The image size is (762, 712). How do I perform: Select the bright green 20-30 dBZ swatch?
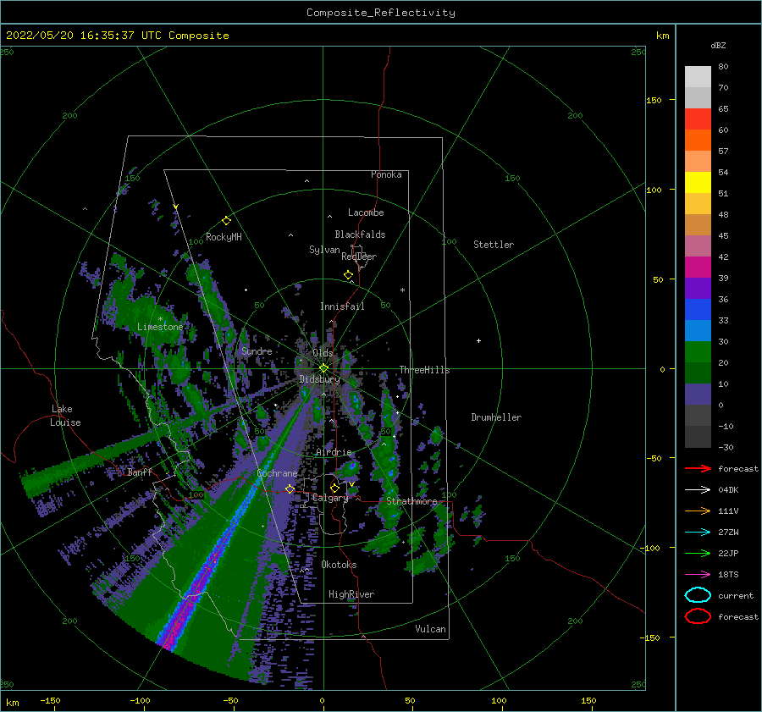click(698, 352)
